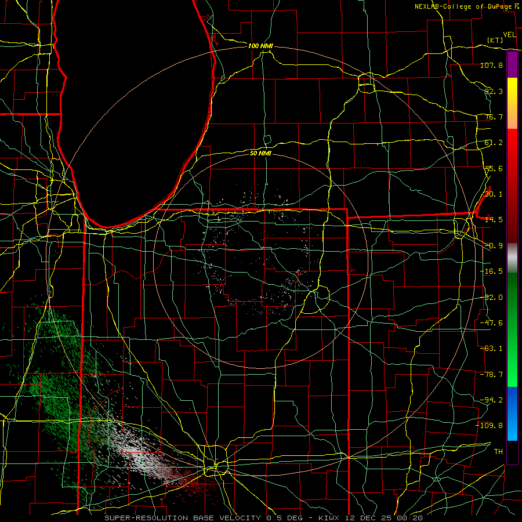The width and height of the screenshot is (522, 522).
Task: Click the TH threshold label
Action: [x=498, y=452]
